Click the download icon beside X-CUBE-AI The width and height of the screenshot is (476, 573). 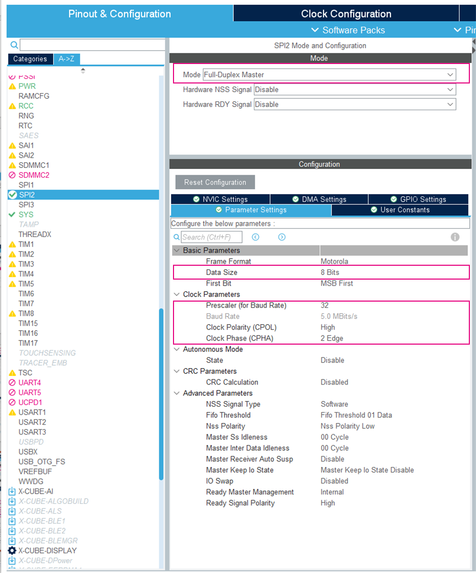[12, 491]
